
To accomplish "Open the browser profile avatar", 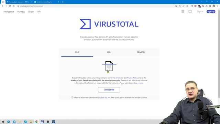I will pos(214,6).
